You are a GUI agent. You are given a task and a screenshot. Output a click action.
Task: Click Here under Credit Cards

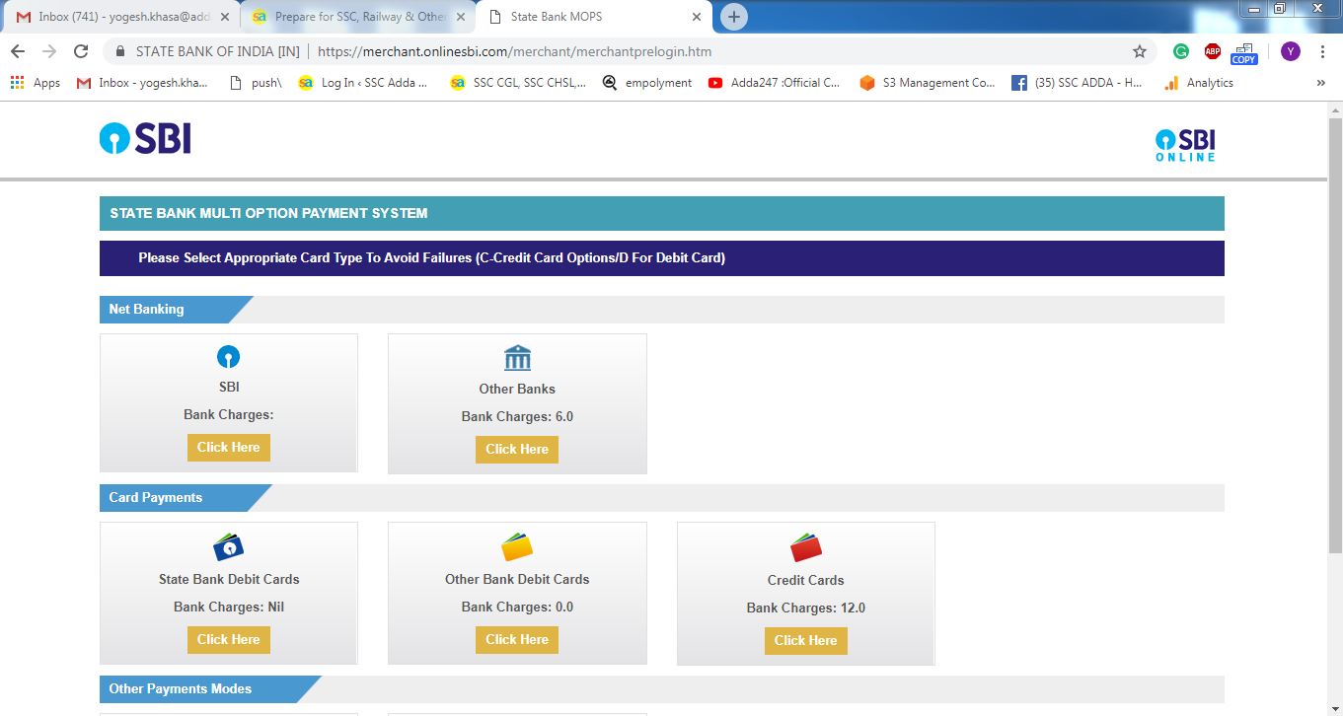(x=806, y=640)
